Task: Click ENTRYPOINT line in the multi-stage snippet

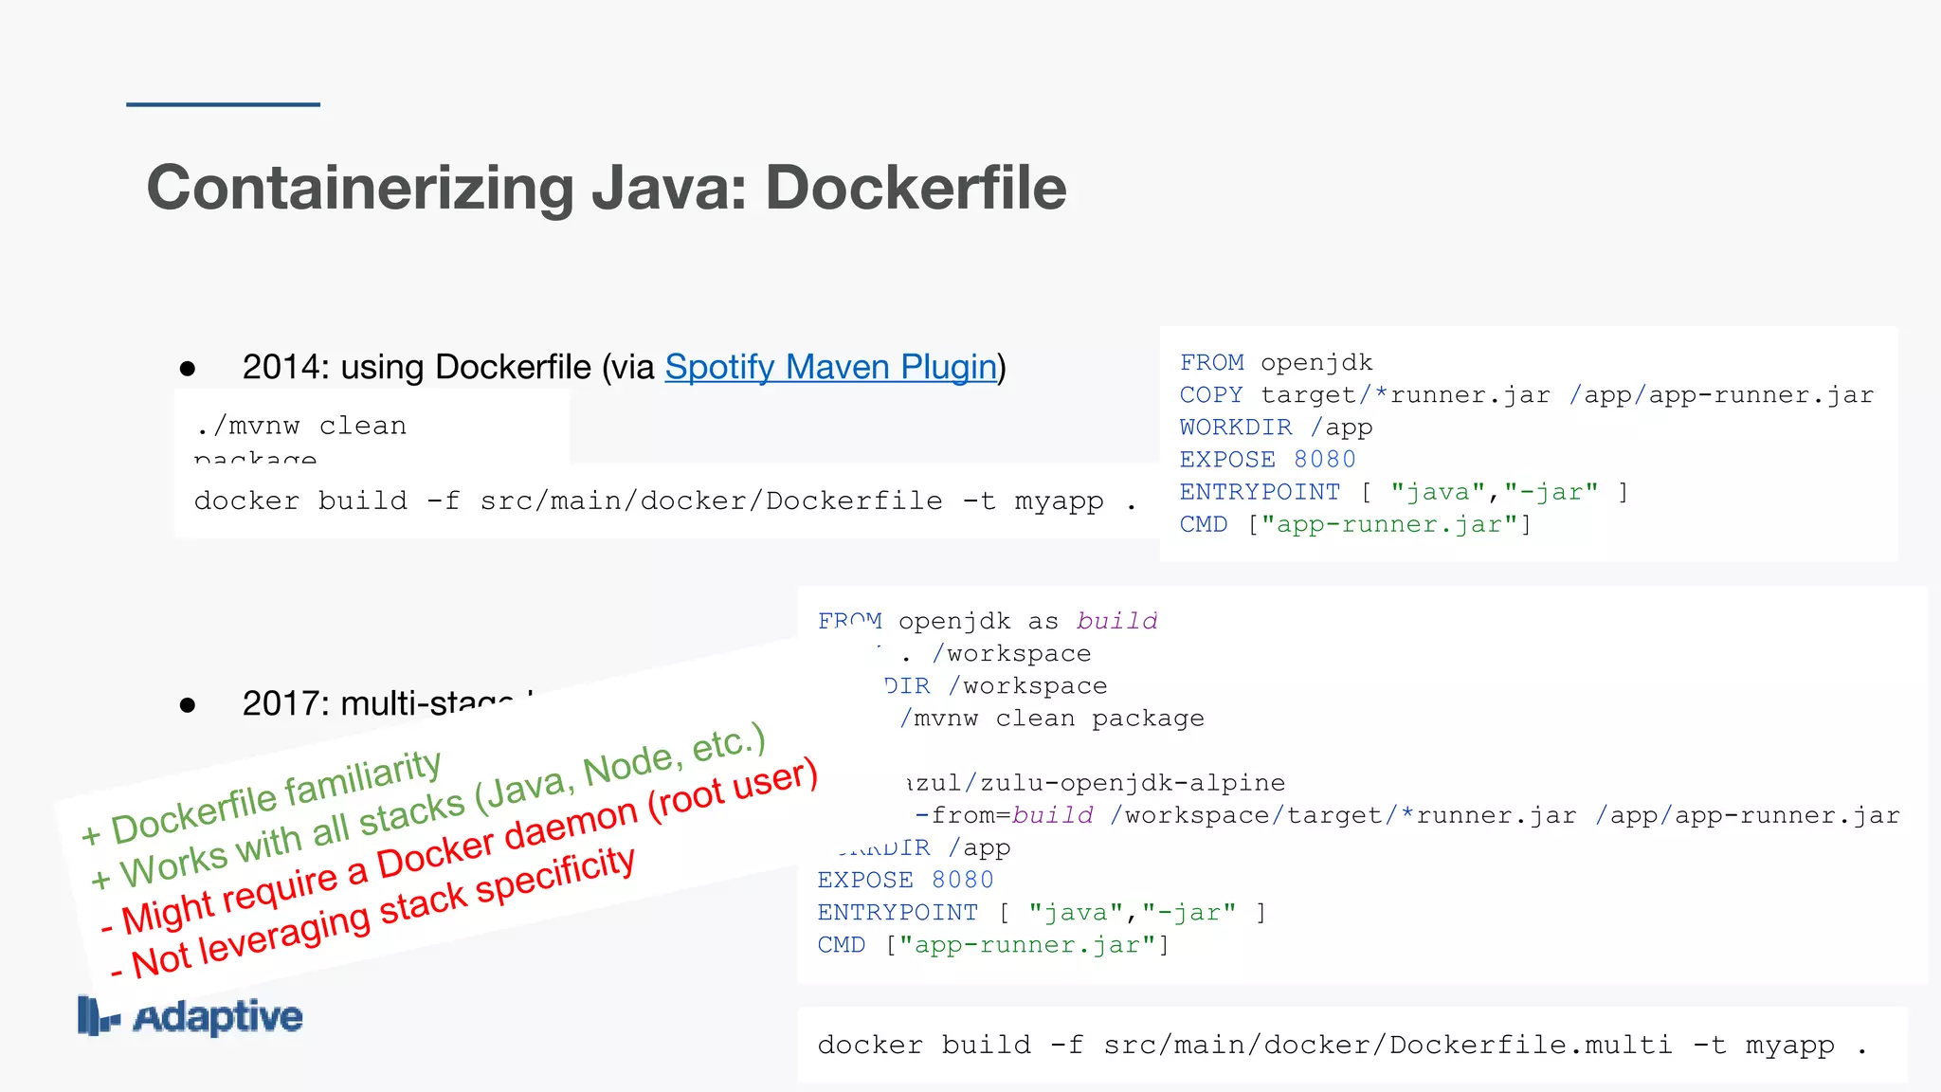Action: tap(1043, 913)
